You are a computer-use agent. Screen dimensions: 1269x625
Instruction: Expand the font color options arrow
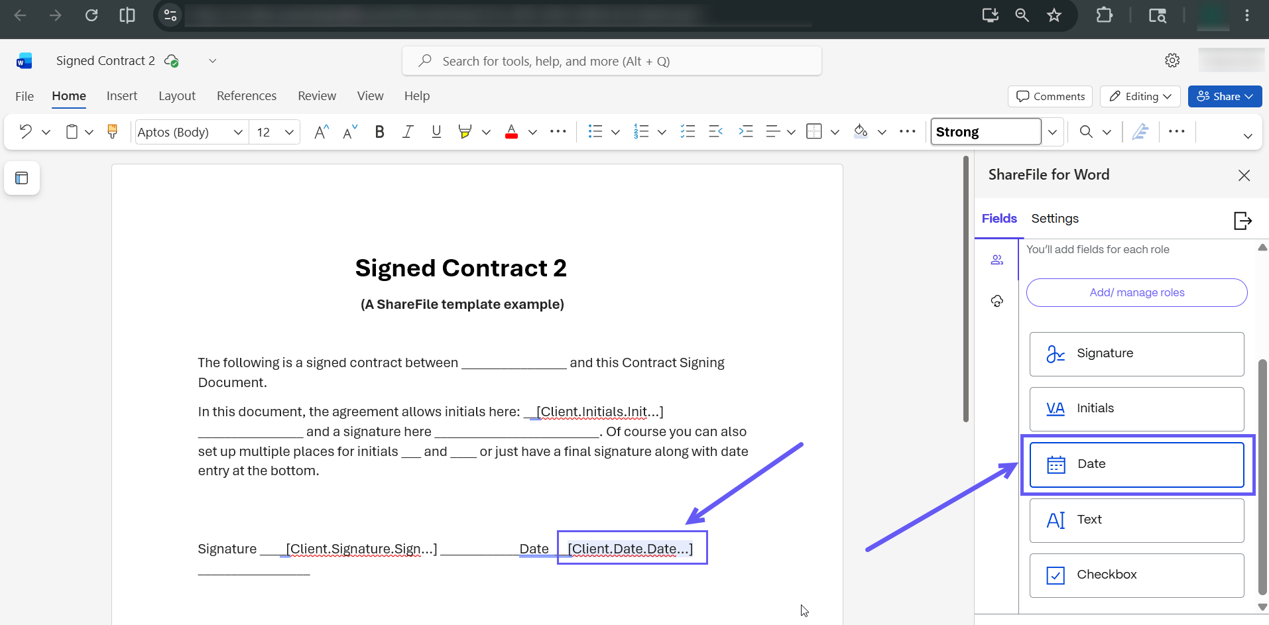click(532, 132)
